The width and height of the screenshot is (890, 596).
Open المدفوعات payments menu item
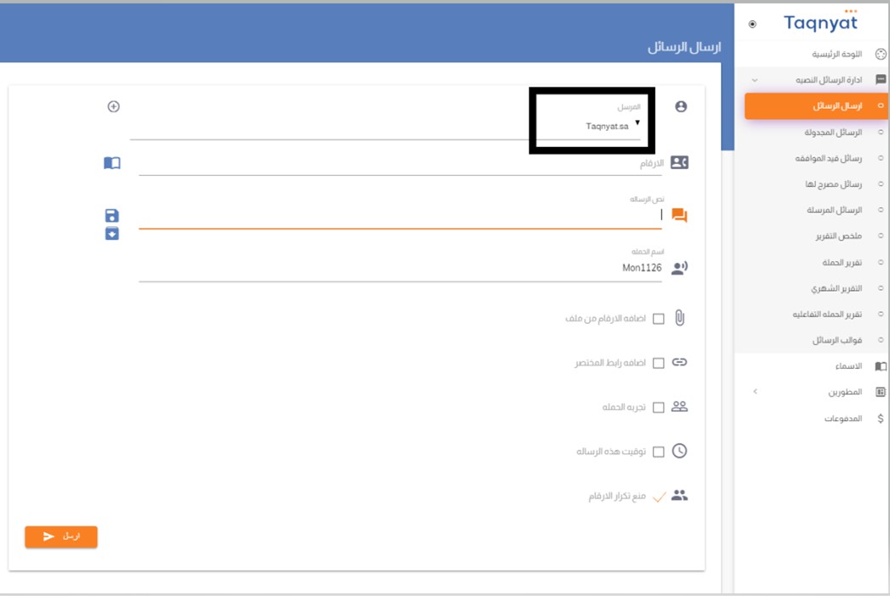(843, 418)
